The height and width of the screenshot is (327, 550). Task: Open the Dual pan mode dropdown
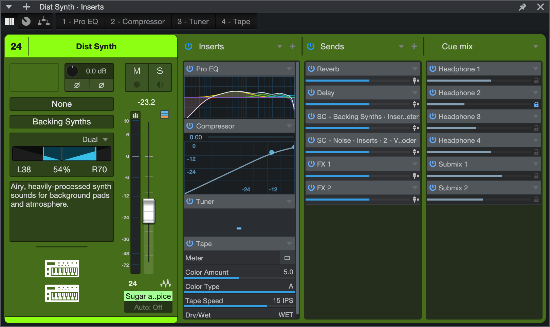[x=105, y=139]
